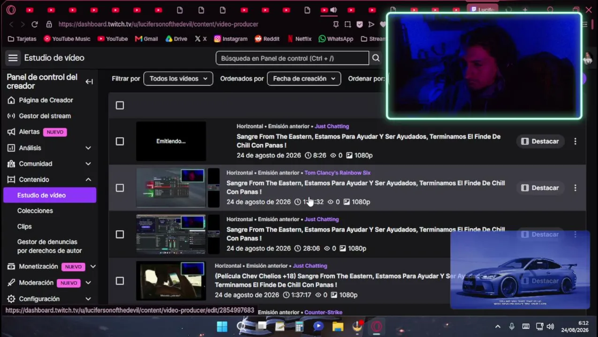The image size is (598, 337).
Task: Open the 28:06 Just Chatting video thumbnail
Action: [x=171, y=234]
